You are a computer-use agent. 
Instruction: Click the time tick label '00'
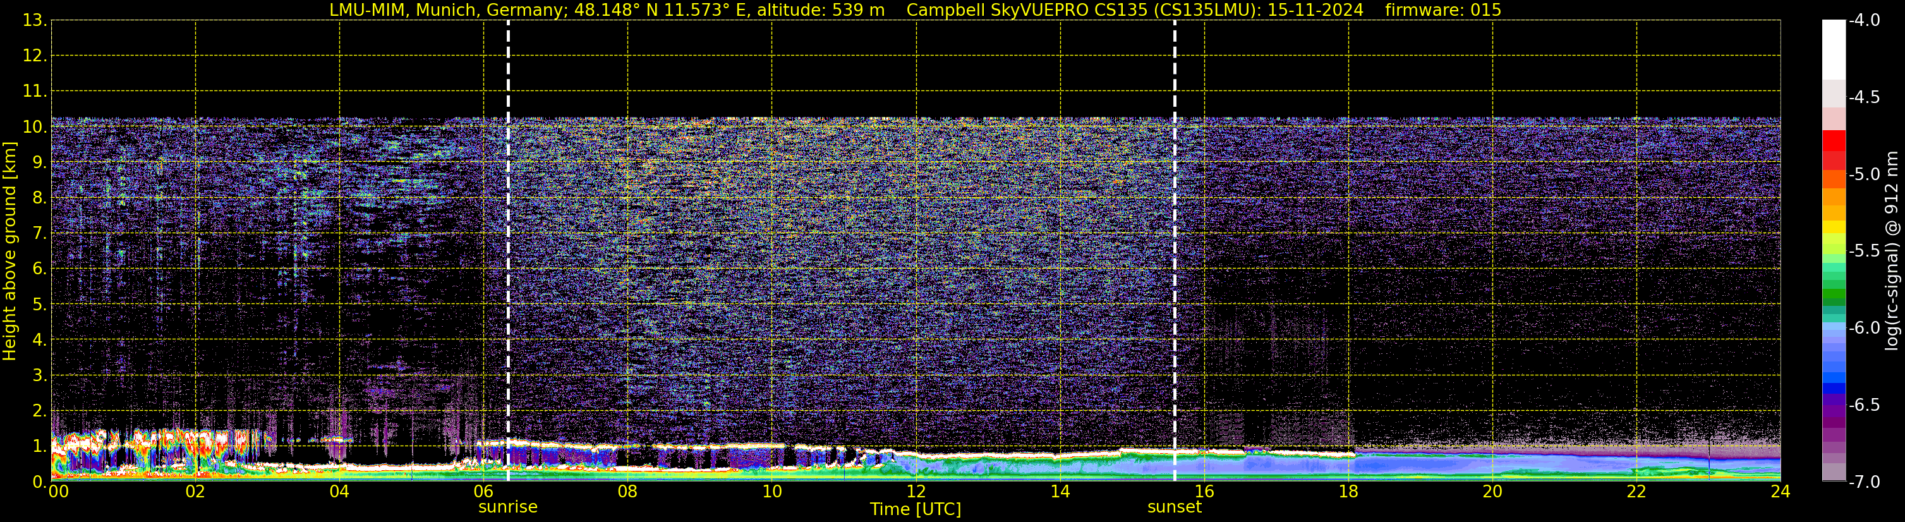58,492
